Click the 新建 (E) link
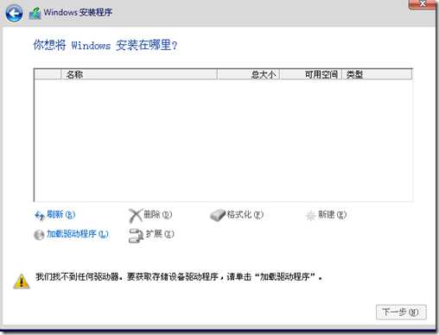439x335 pixels. (332, 214)
